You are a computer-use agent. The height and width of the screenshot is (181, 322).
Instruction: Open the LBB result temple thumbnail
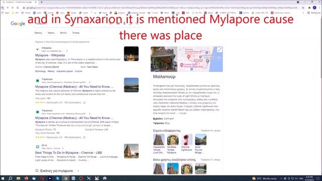(131, 151)
